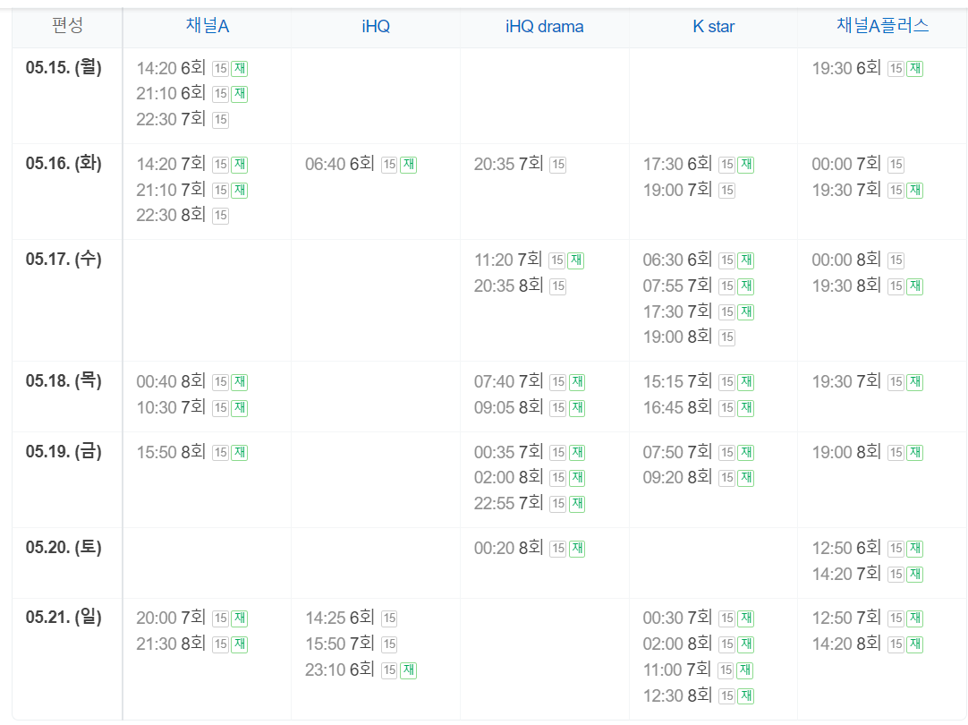Image resolution: width=968 pixels, height=725 pixels.
Task: Open the K star channel link
Action: 713,26
